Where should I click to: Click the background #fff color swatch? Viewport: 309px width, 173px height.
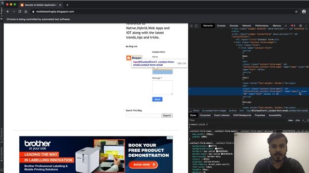tap(210, 146)
